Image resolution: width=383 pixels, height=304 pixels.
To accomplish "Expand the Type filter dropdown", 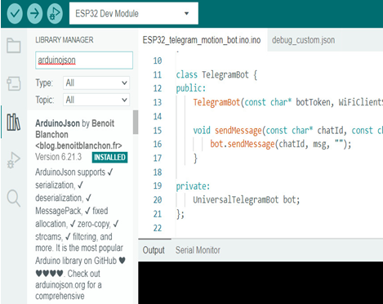I will pyautogui.click(x=96, y=83).
